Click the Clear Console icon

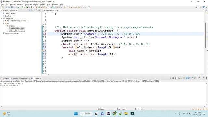pyautogui.click(x=179, y=78)
